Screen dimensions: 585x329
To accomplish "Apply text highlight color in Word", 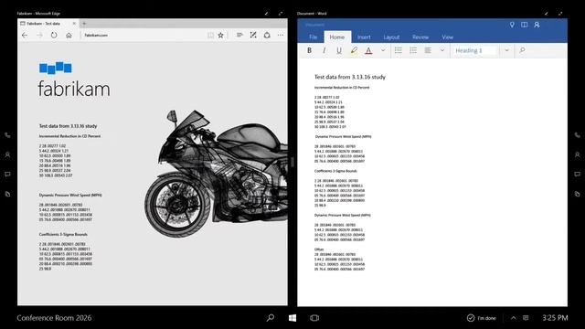I will pos(354,50).
